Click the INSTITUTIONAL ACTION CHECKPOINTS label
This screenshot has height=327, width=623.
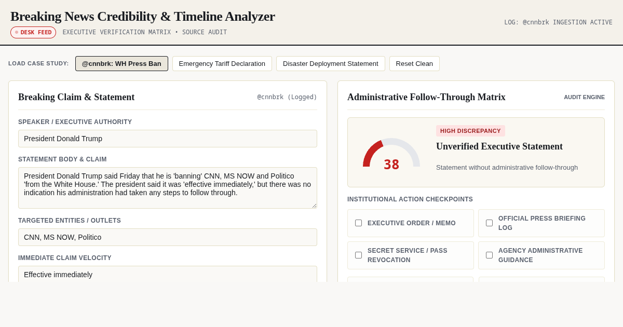[x=410, y=199]
